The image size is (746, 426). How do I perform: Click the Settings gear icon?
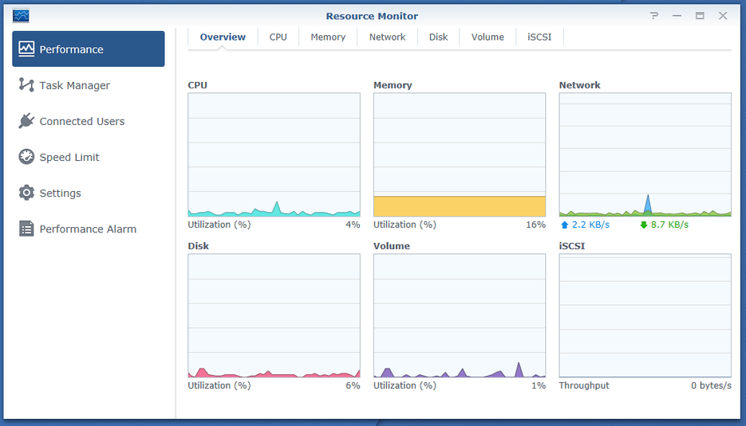(x=26, y=193)
